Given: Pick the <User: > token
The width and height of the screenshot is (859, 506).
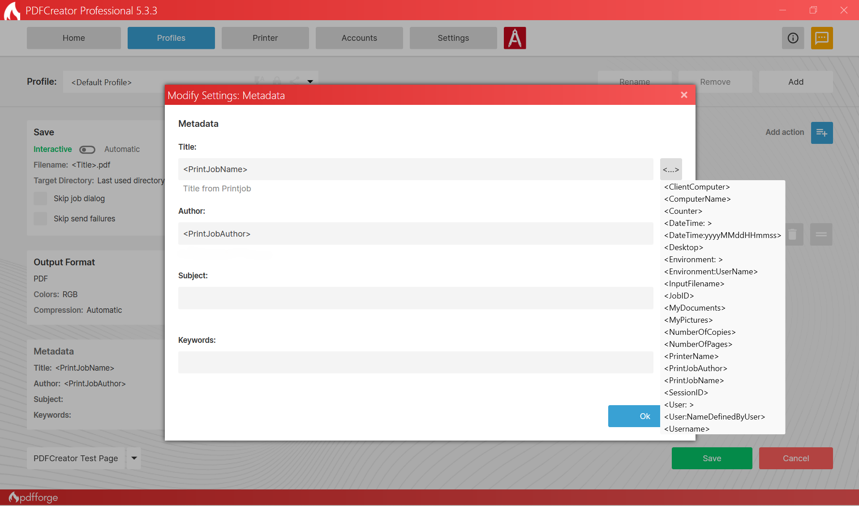Looking at the screenshot, I should (679, 405).
